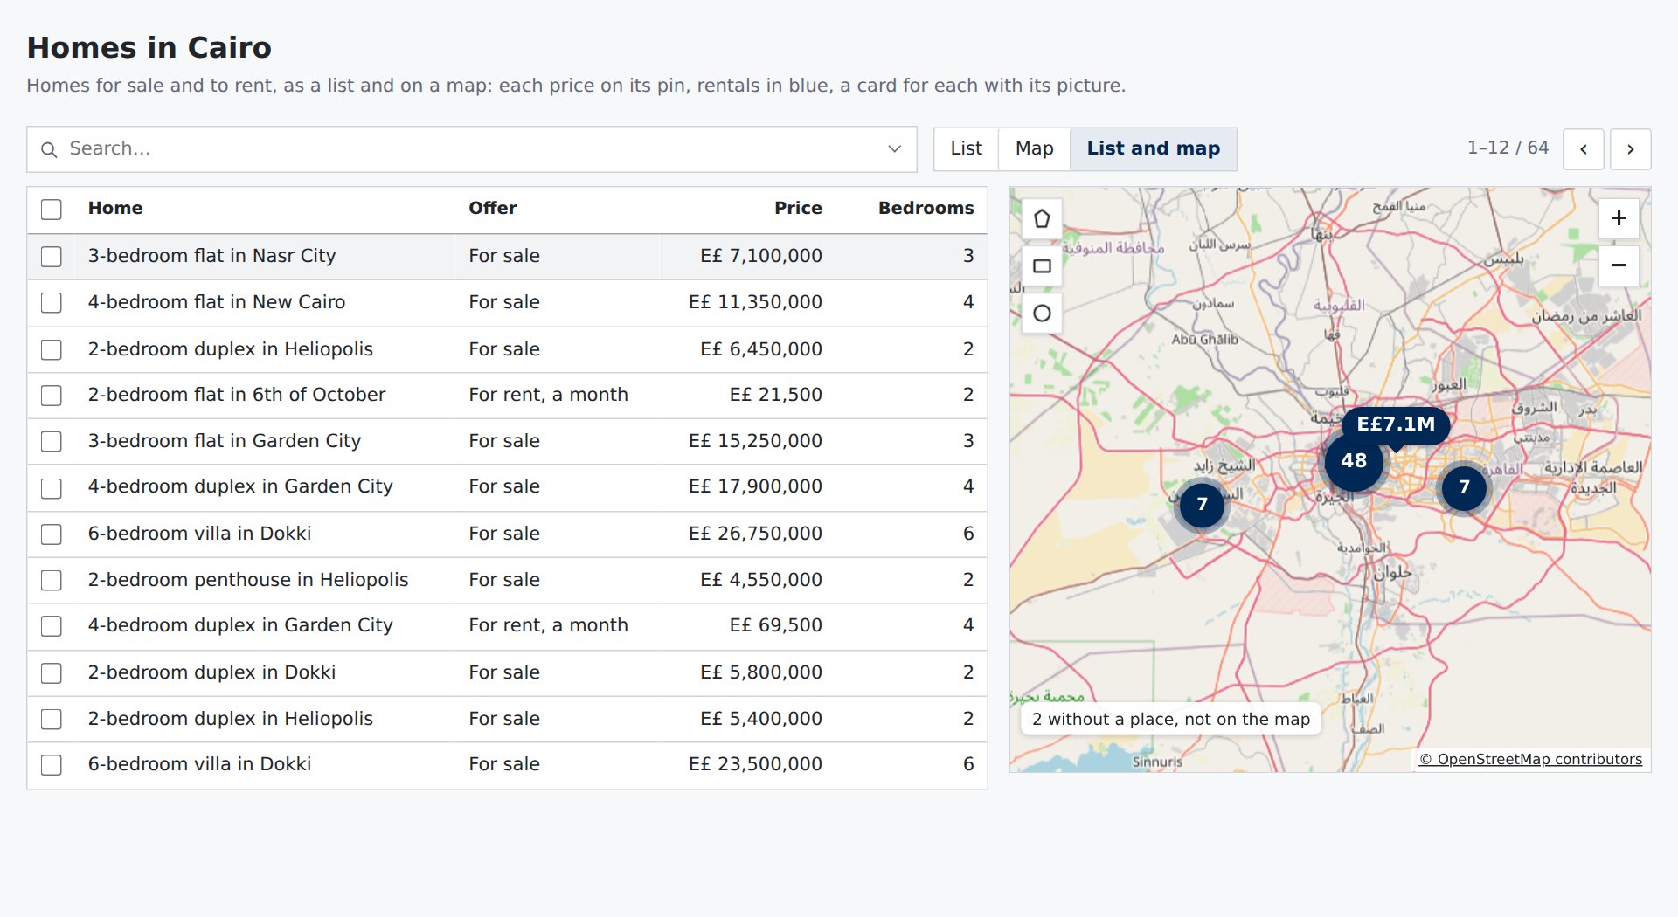Viewport: 1678px width, 917px height.
Task: Click the E£ 21,500 rent price
Action: (776, 395)
